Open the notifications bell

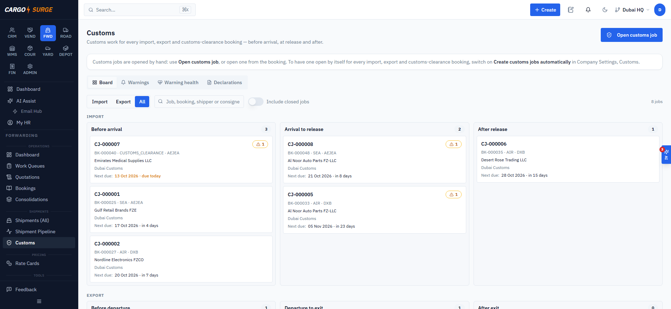click(588, 10)
